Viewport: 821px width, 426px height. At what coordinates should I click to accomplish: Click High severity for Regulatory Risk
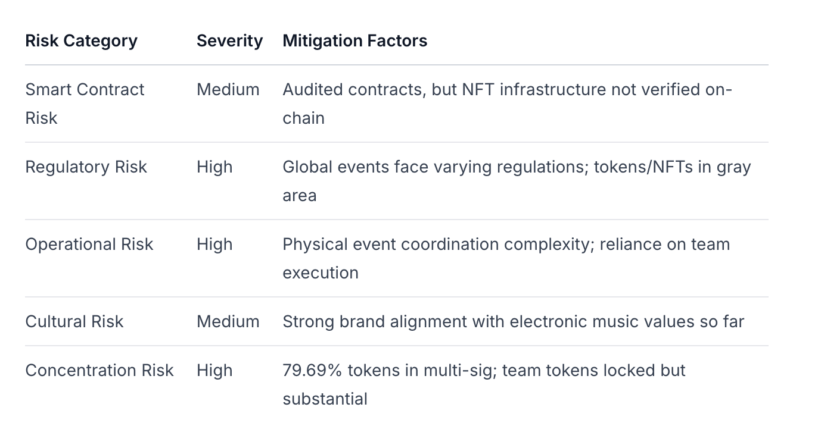[214, 167]
